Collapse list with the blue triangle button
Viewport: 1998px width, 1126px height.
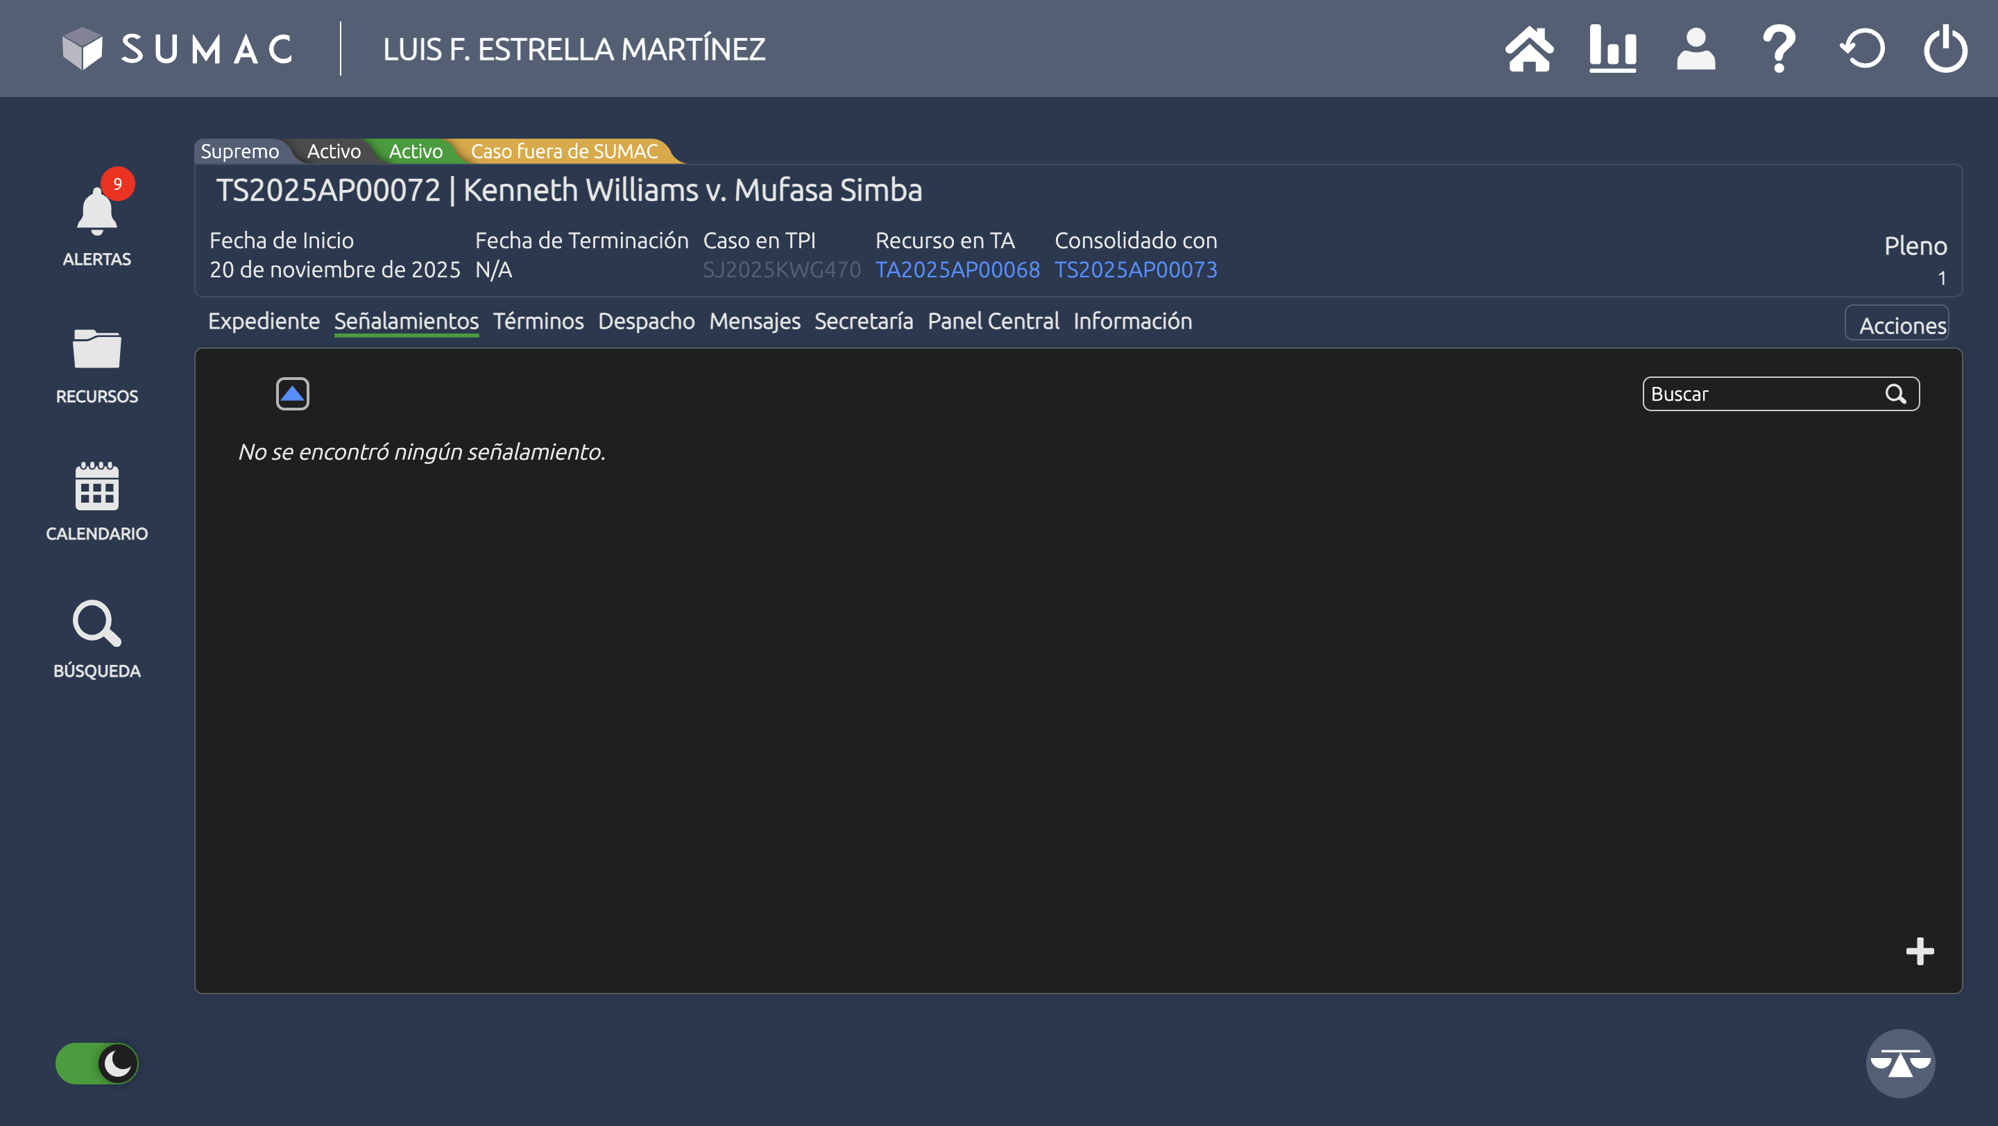point(292,394)
